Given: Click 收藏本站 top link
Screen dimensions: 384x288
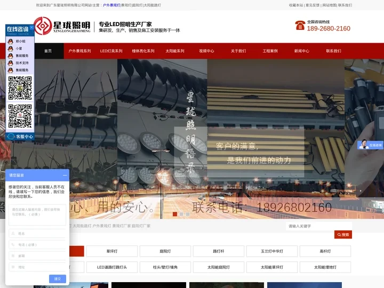Looking at the screenshot, I should point(296,5).
